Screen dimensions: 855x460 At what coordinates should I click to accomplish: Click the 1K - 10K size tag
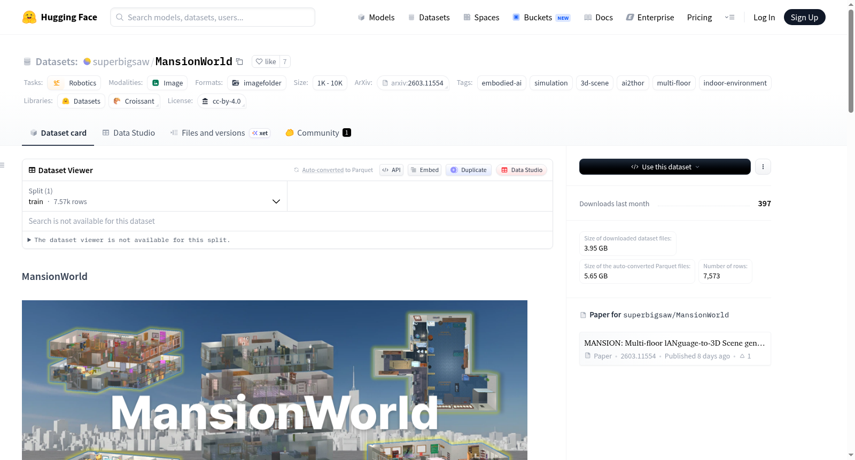[x=330, y=83]
